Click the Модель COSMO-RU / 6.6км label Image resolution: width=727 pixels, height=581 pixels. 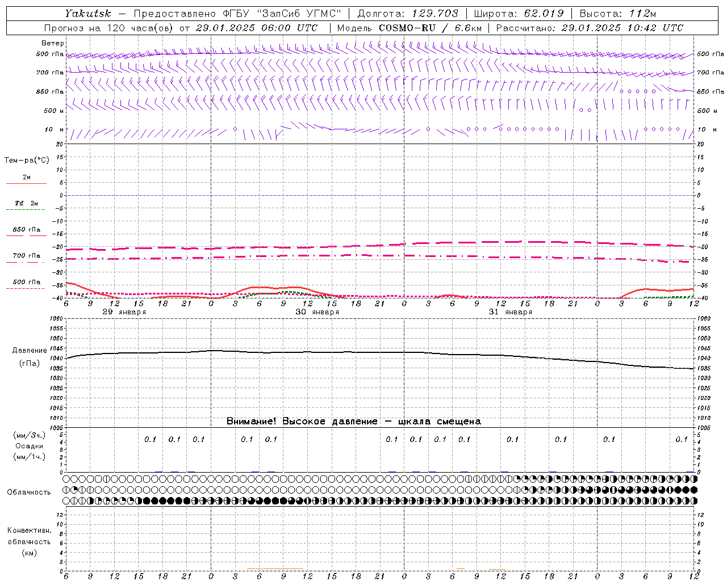[409, 28]
